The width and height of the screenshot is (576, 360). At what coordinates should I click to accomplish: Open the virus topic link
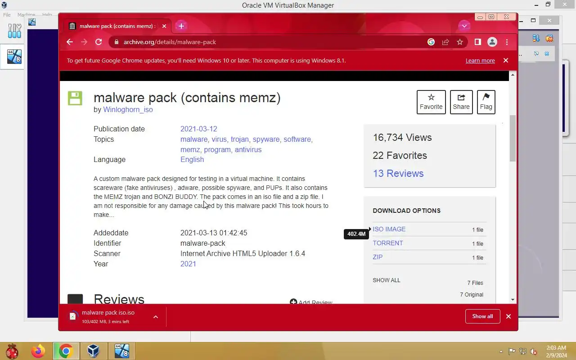[219, 139]
